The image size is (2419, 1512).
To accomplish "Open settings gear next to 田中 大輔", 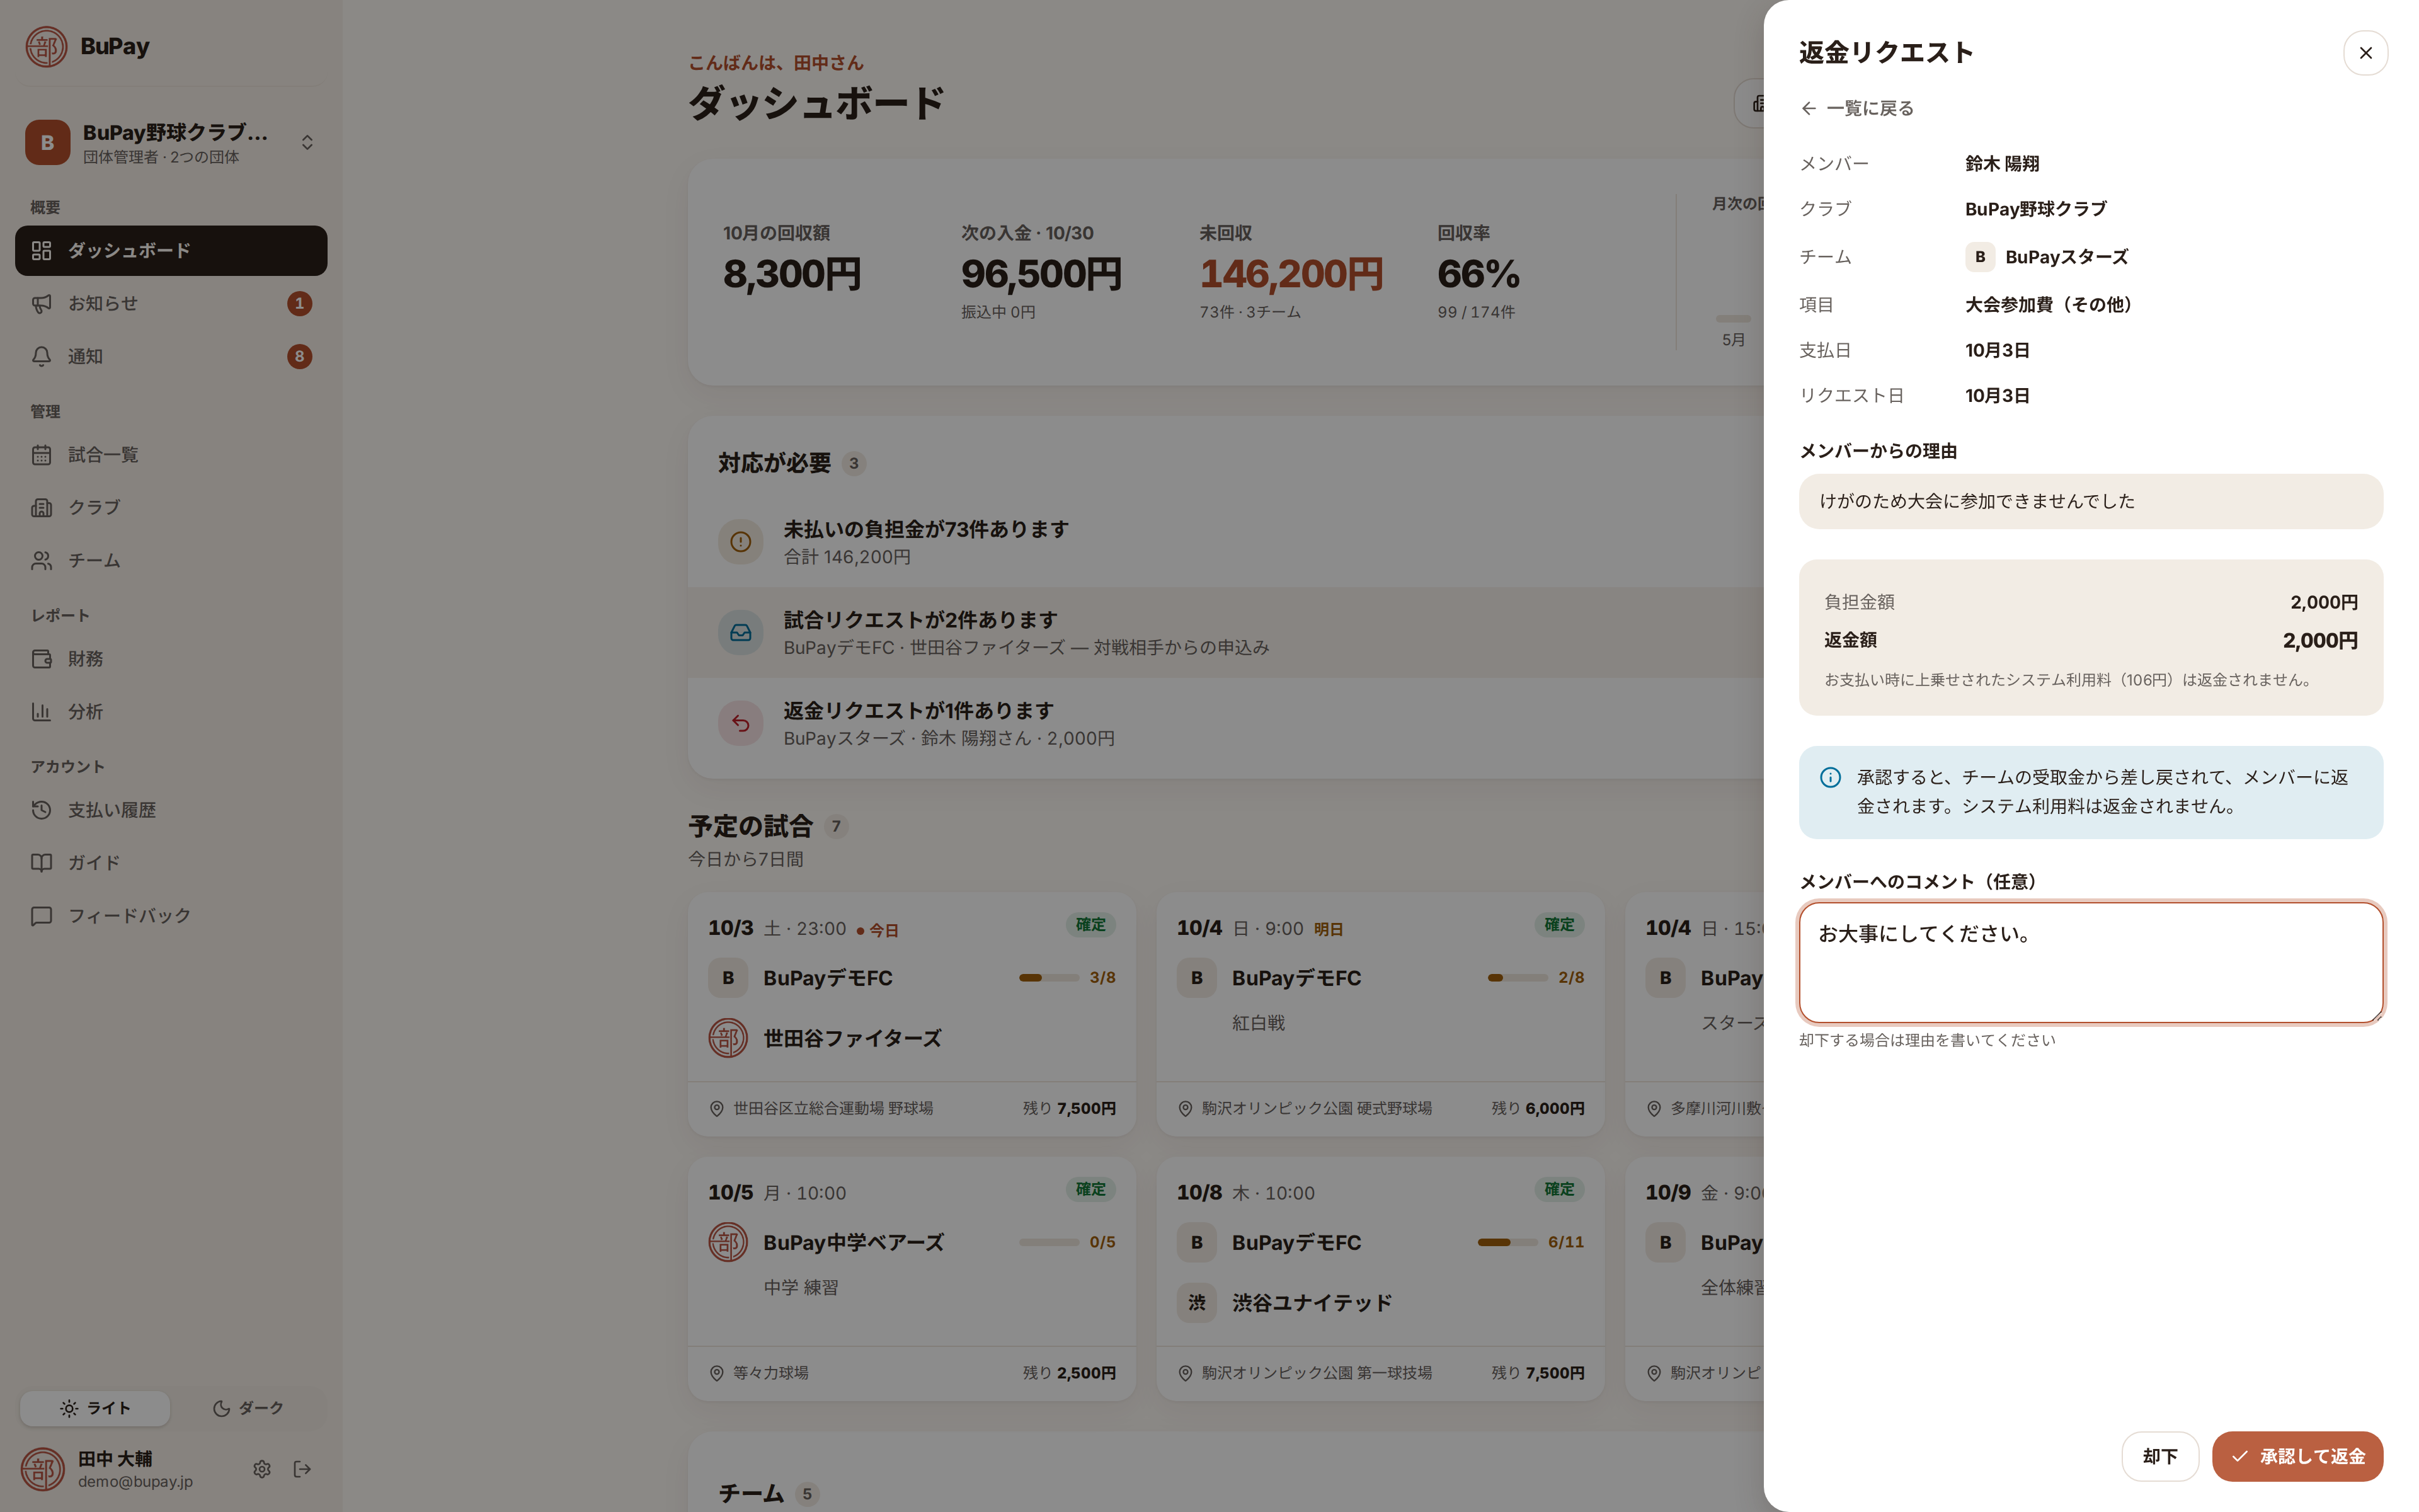I will (x=262, y=1469).
